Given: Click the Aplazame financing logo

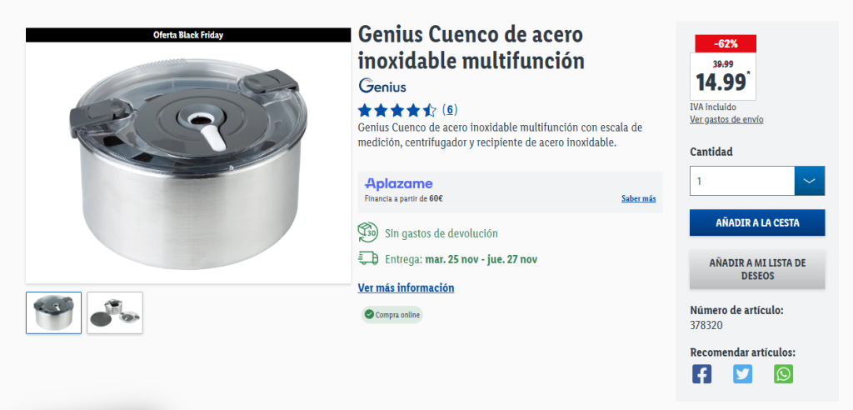Looking at the screenshot, I should click(399, 183).
